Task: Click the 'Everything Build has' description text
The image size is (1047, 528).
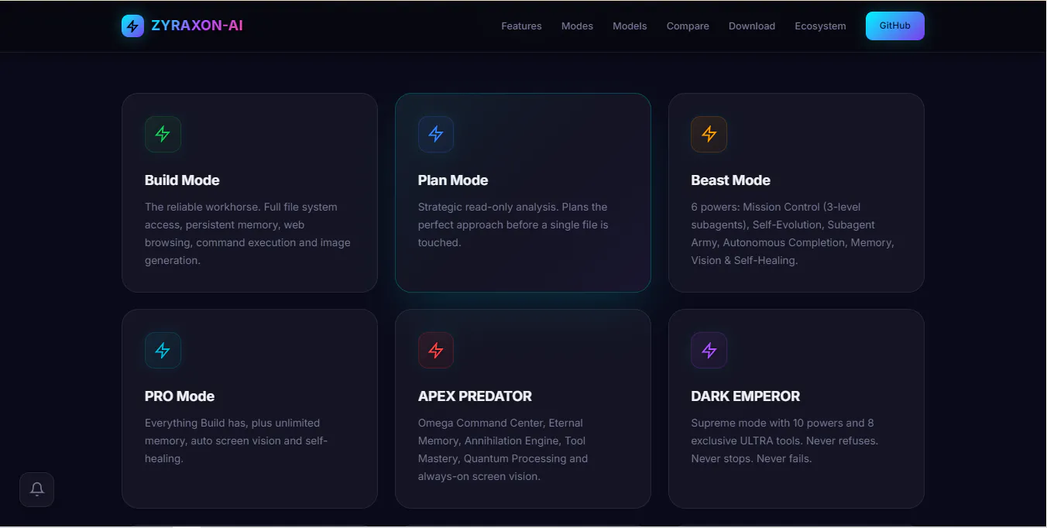Action: 236,441
